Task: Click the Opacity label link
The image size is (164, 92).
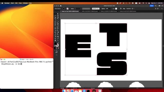Action: [x=103, y=9]
